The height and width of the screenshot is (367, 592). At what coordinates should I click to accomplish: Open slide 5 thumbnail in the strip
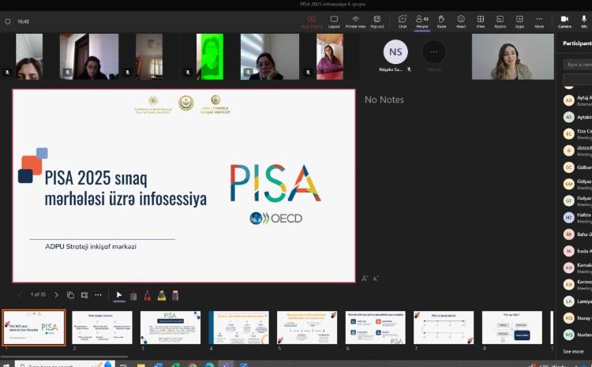306,327
